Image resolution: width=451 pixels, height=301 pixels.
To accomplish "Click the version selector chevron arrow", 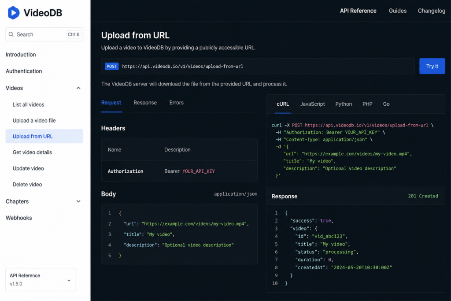I will (x=69, y=280).
